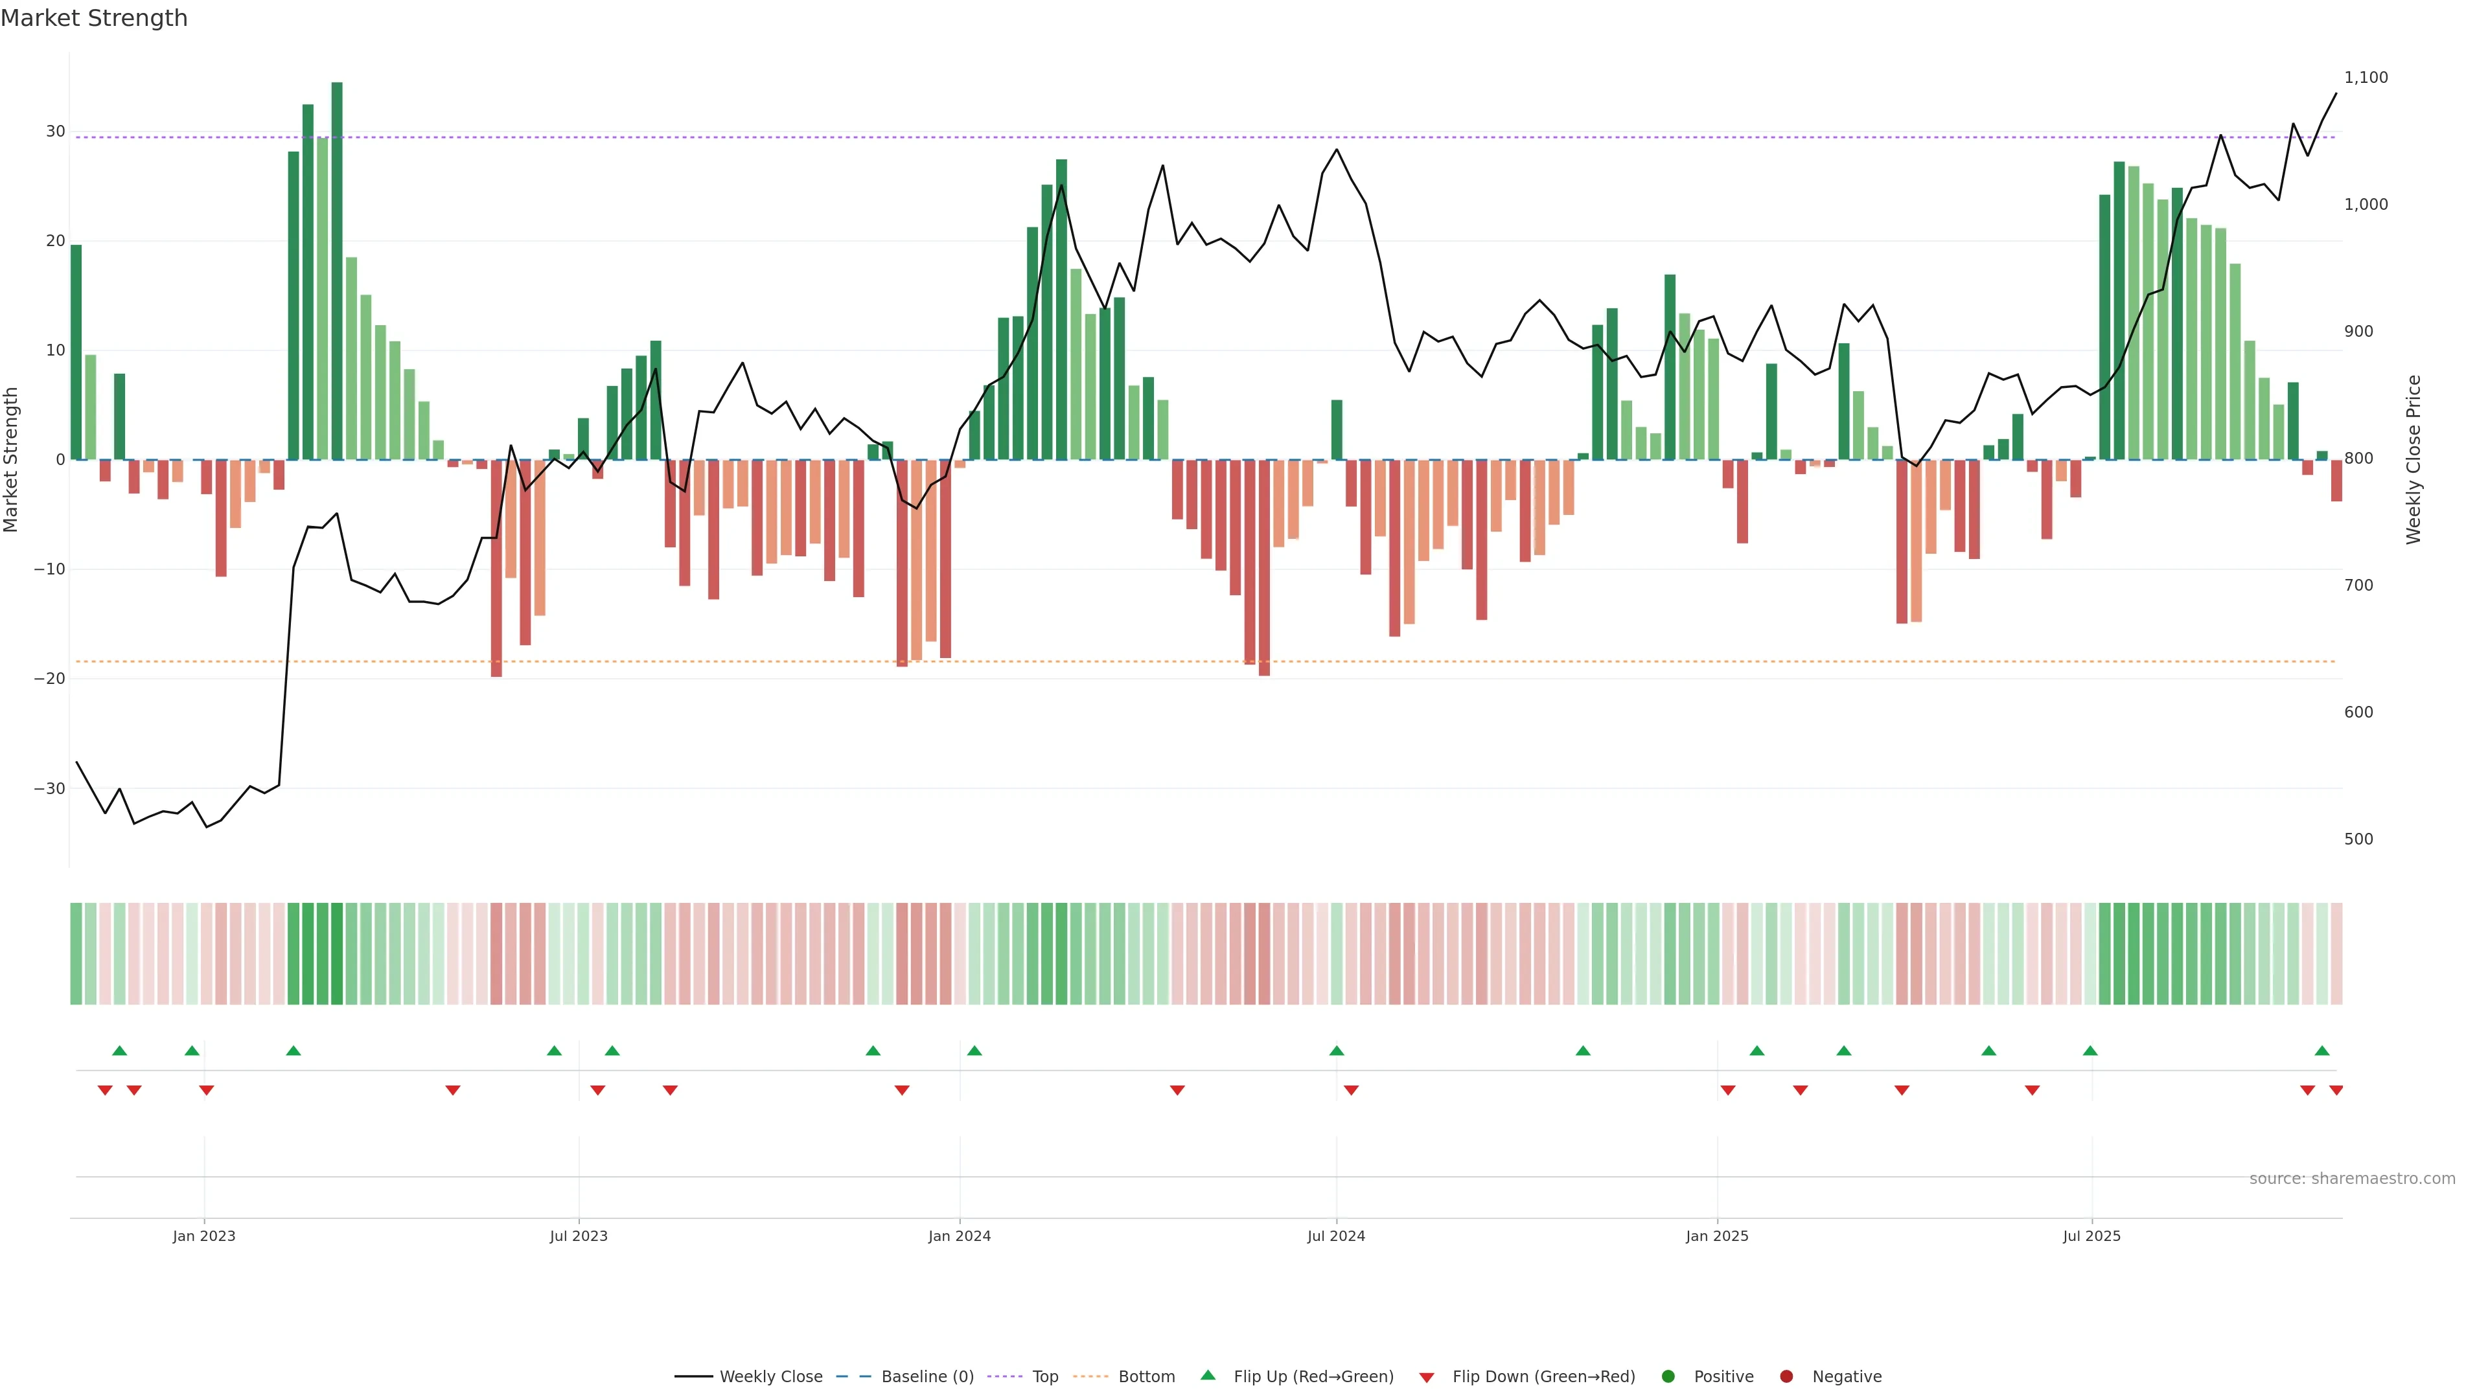Click the Flip Up legend triangle icon

(1207, 1375)
